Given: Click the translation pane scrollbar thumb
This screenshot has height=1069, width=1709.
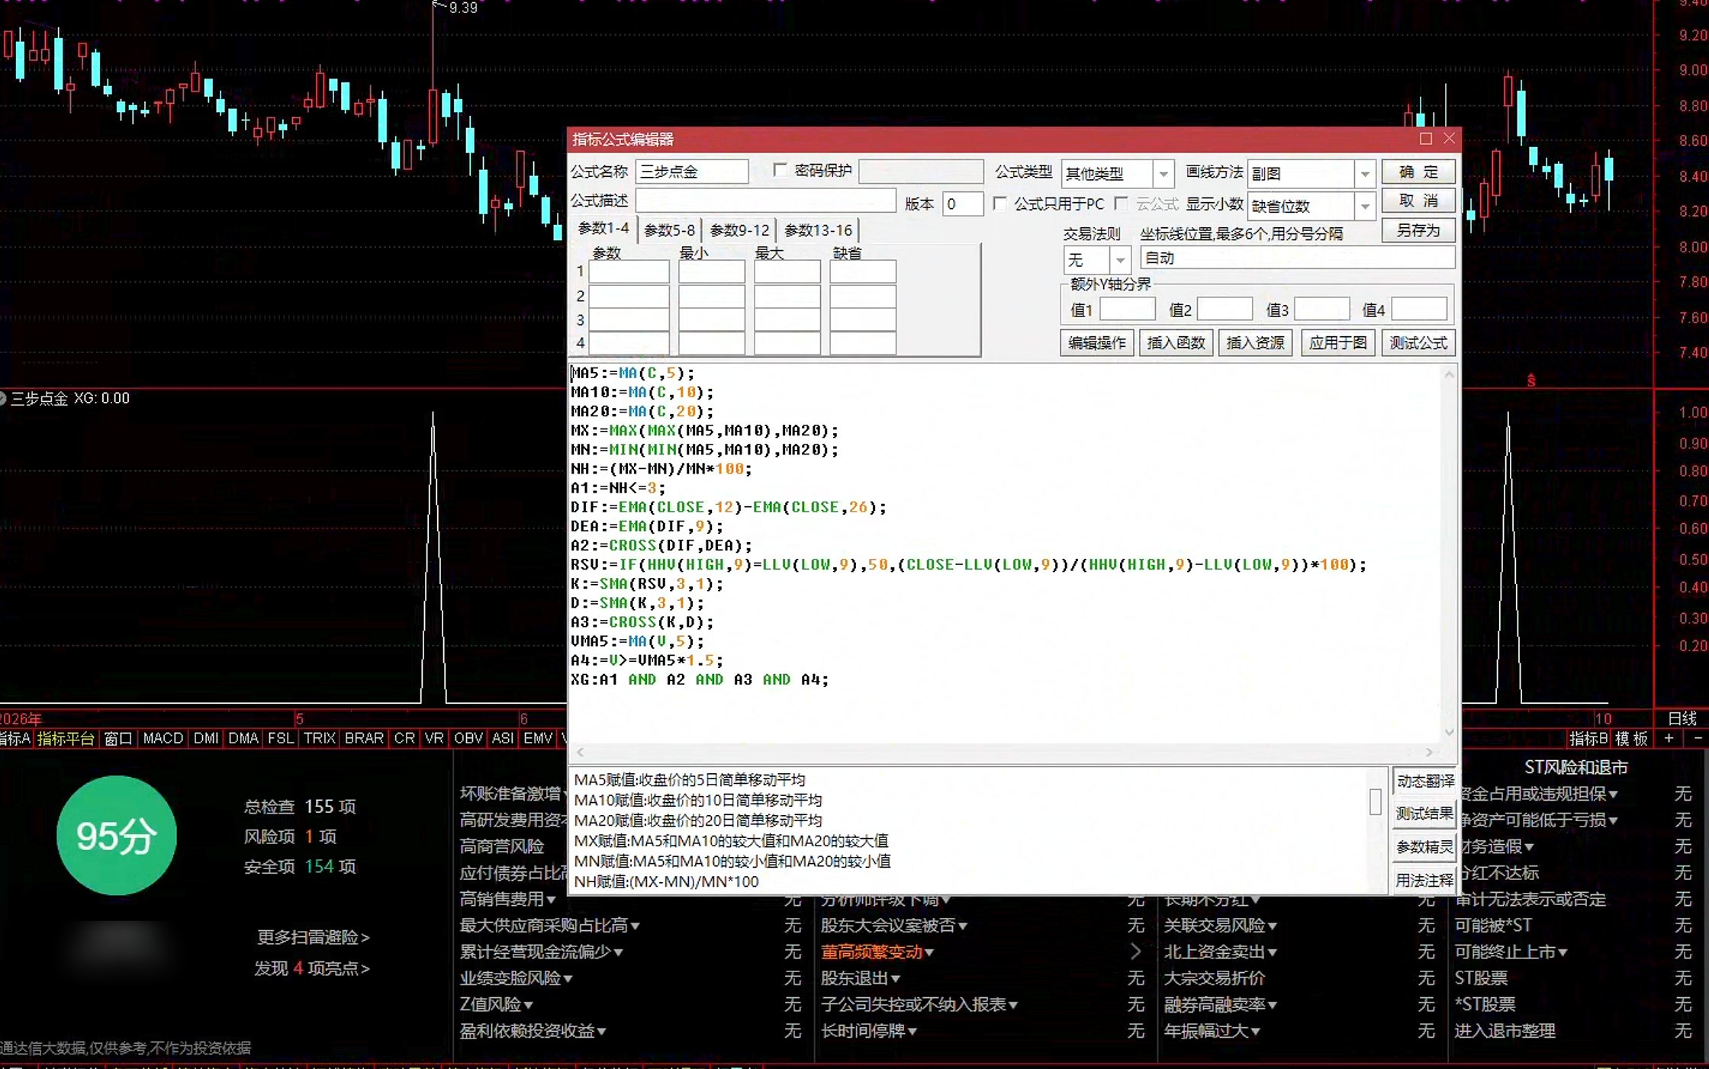Looking at the screenshot, I should [x=1375, y=802].
